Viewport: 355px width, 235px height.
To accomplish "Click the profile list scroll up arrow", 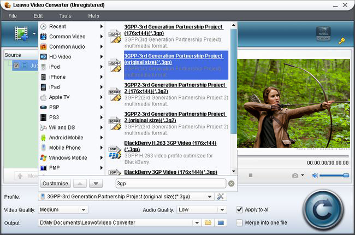I will [x=234, y=25].
